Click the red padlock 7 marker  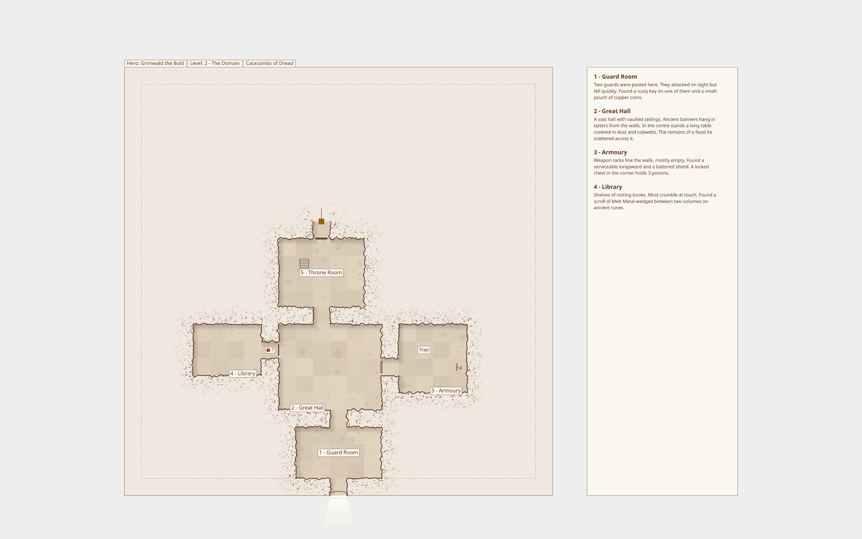point(270,350)
